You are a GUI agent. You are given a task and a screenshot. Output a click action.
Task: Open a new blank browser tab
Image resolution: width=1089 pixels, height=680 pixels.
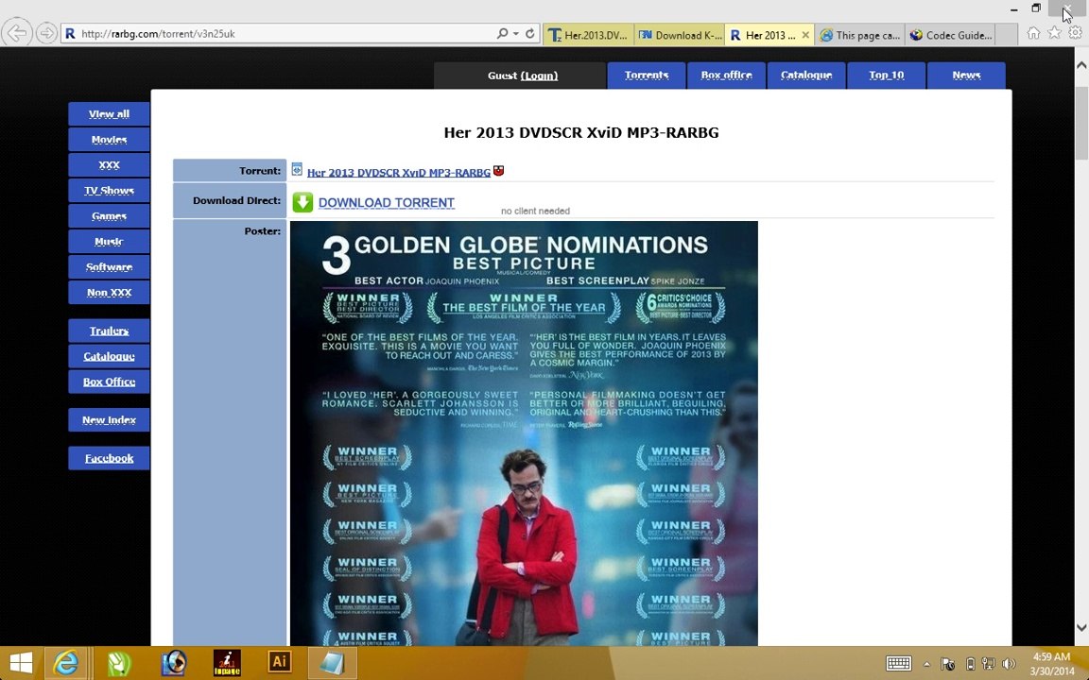1007,35
